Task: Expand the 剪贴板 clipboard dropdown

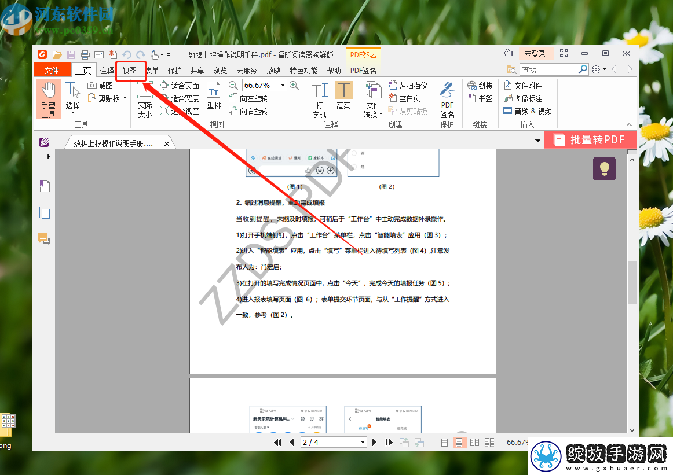Action: coord(125,98)
